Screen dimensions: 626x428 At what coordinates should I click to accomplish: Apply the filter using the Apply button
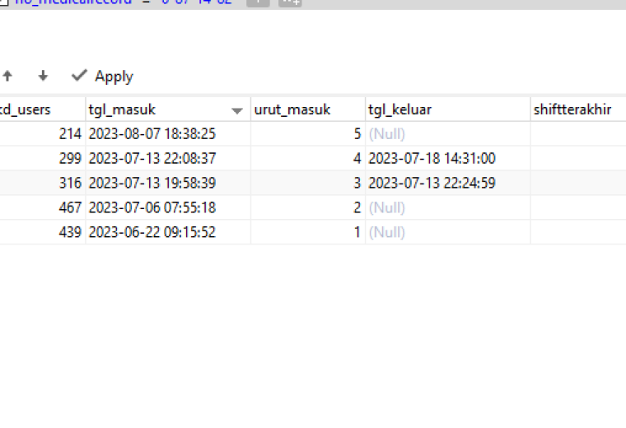click(103, 77)
